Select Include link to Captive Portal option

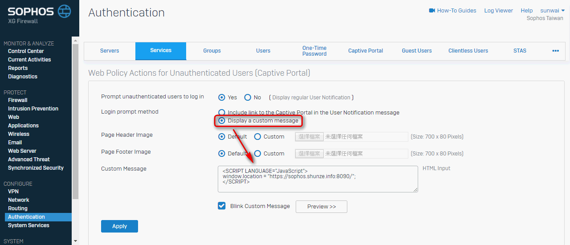(222, 113)
